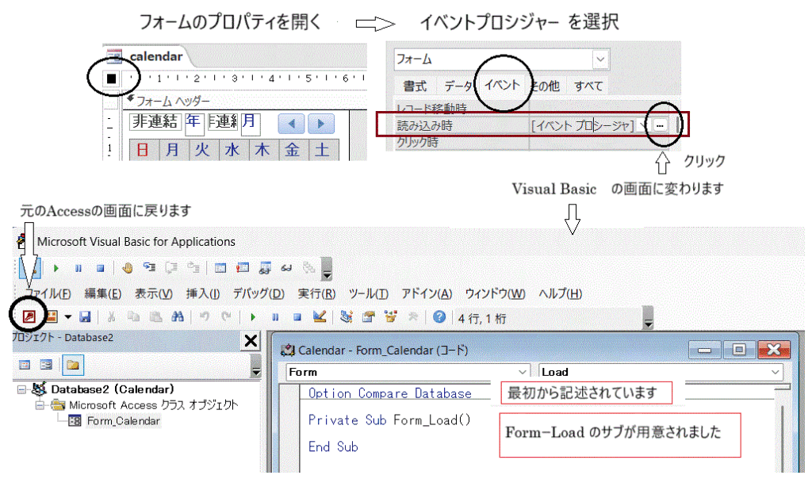Viewport: 812px width, 479px height.
Task: Collapse Microsoft Access クラス オブジェクト folder
Action: [40, 405]
